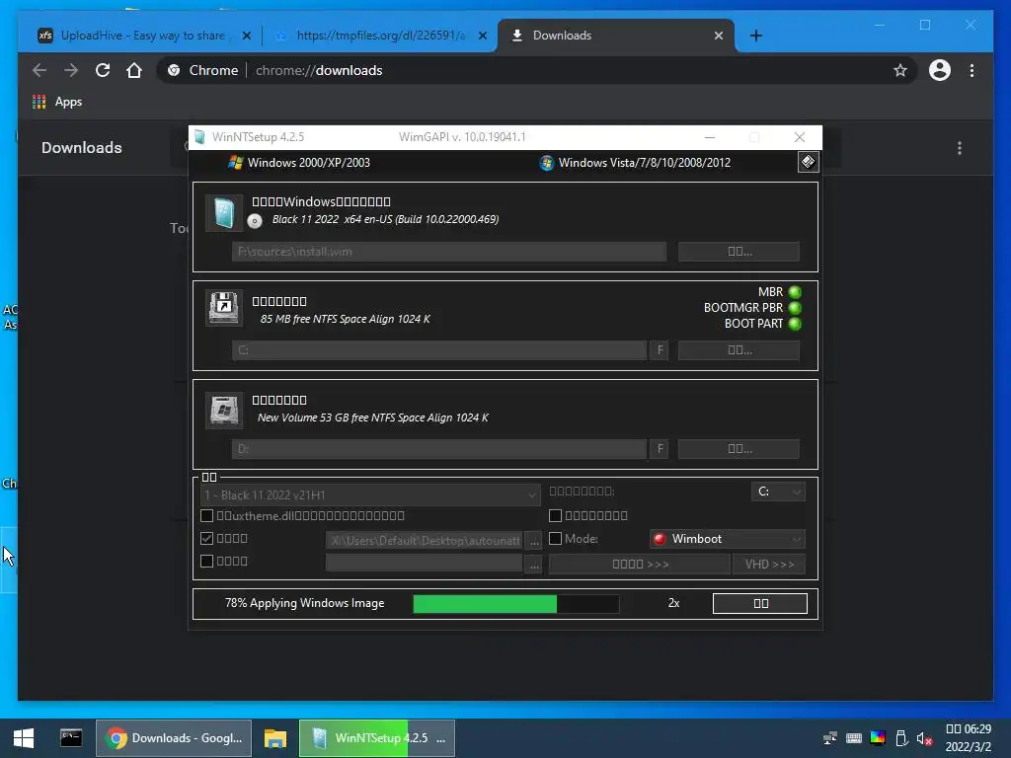Click the muted volume tray icon
The width and height of the screenshot is (1011, 758).
(x=924, y=738)
